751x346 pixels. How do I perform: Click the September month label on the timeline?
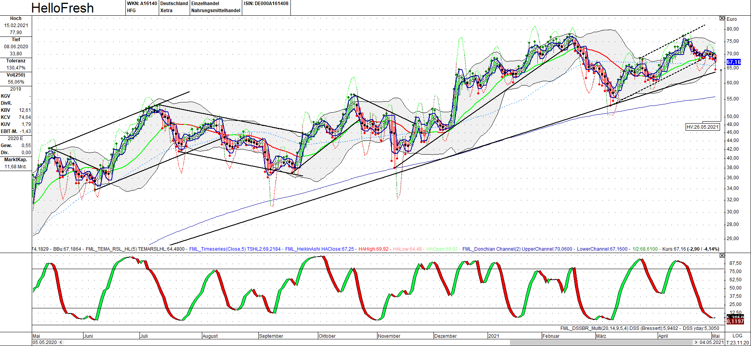click(271, 336)
